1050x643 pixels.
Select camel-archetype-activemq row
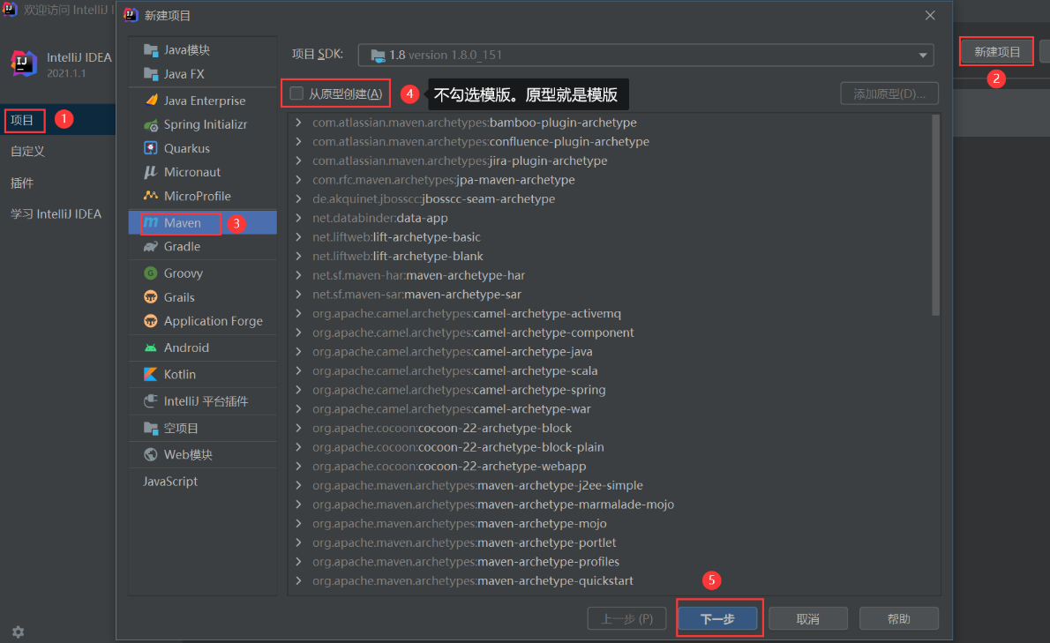[610, 313]
